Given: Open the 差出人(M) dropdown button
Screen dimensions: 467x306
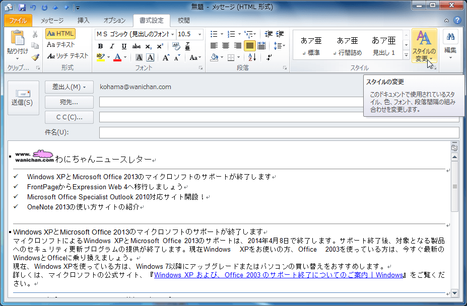Looking at the screenshot, I should click(x=69, y=87).
